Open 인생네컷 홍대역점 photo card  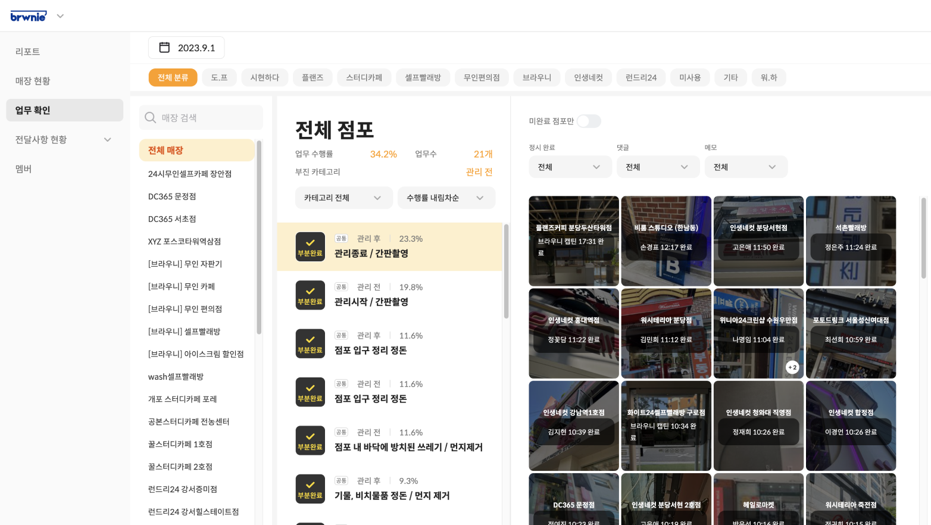[x=574, y=333]
